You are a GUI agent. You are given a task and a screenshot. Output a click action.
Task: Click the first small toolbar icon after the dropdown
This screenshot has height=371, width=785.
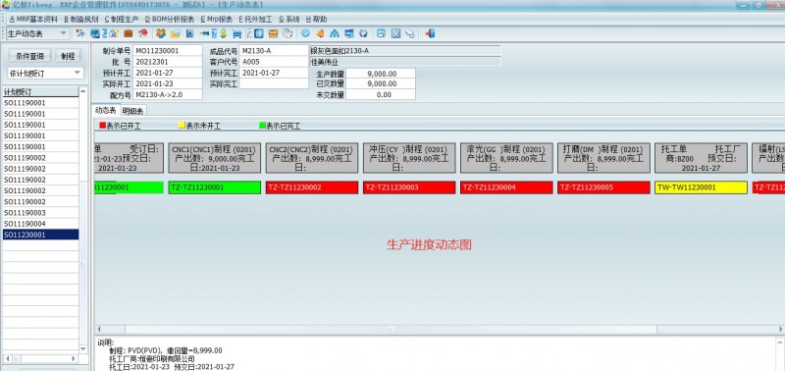pos(79,33)
